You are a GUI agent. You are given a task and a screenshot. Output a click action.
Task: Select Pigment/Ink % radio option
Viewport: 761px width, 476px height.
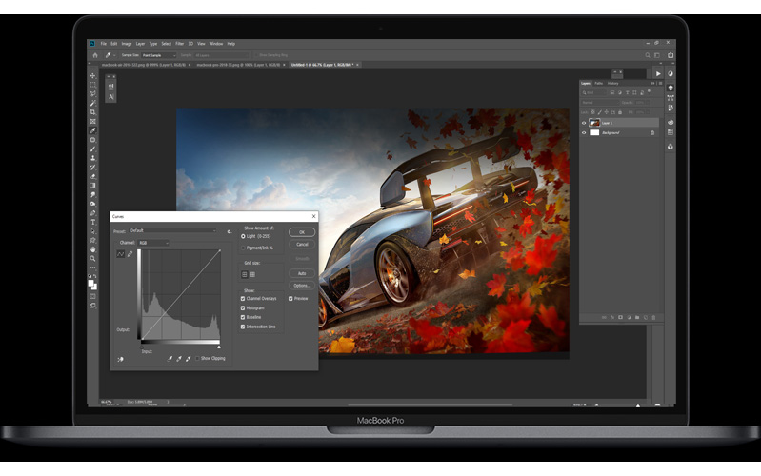[x=243, y=248]
